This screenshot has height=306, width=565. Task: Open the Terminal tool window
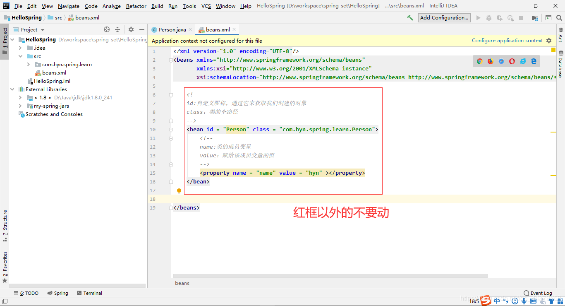pyautogui.click(x=89, y=293)
